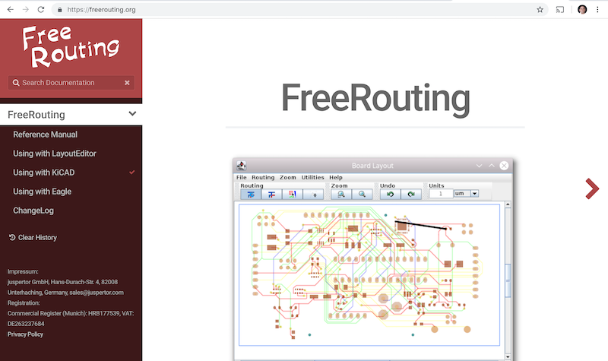Viewport: 608px width, 361px height.
Task: Click the cast icon in browser toolbar
Action: (560, 10)
